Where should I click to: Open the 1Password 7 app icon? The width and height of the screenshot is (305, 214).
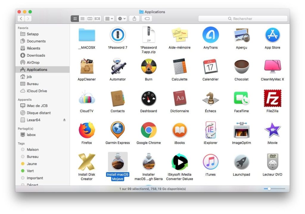[x=118, y=35]
